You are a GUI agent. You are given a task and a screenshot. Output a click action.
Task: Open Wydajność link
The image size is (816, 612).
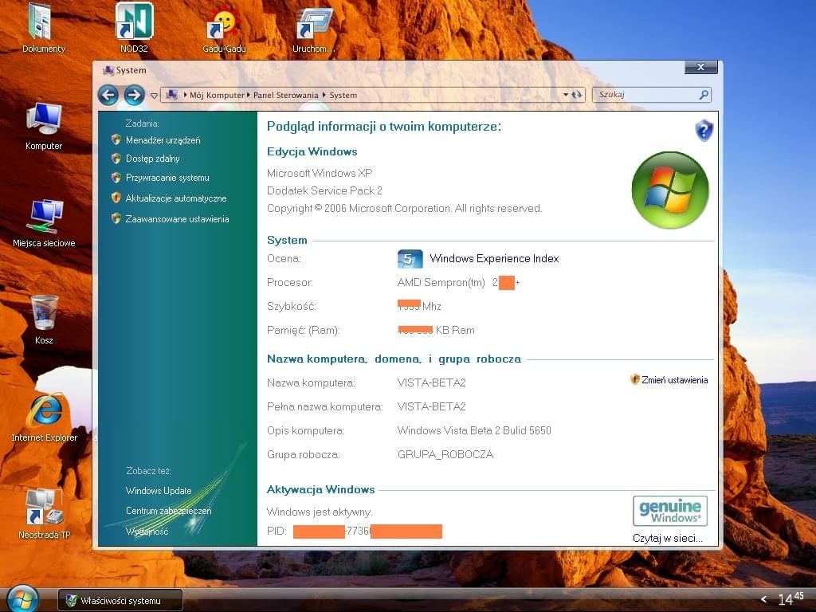coord(147,532)
